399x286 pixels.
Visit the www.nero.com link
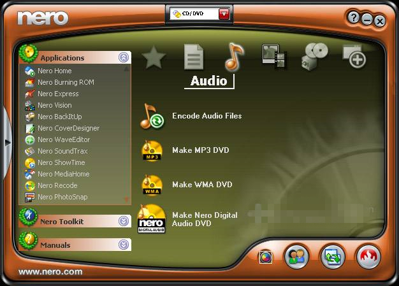click(x=50, y=272)
